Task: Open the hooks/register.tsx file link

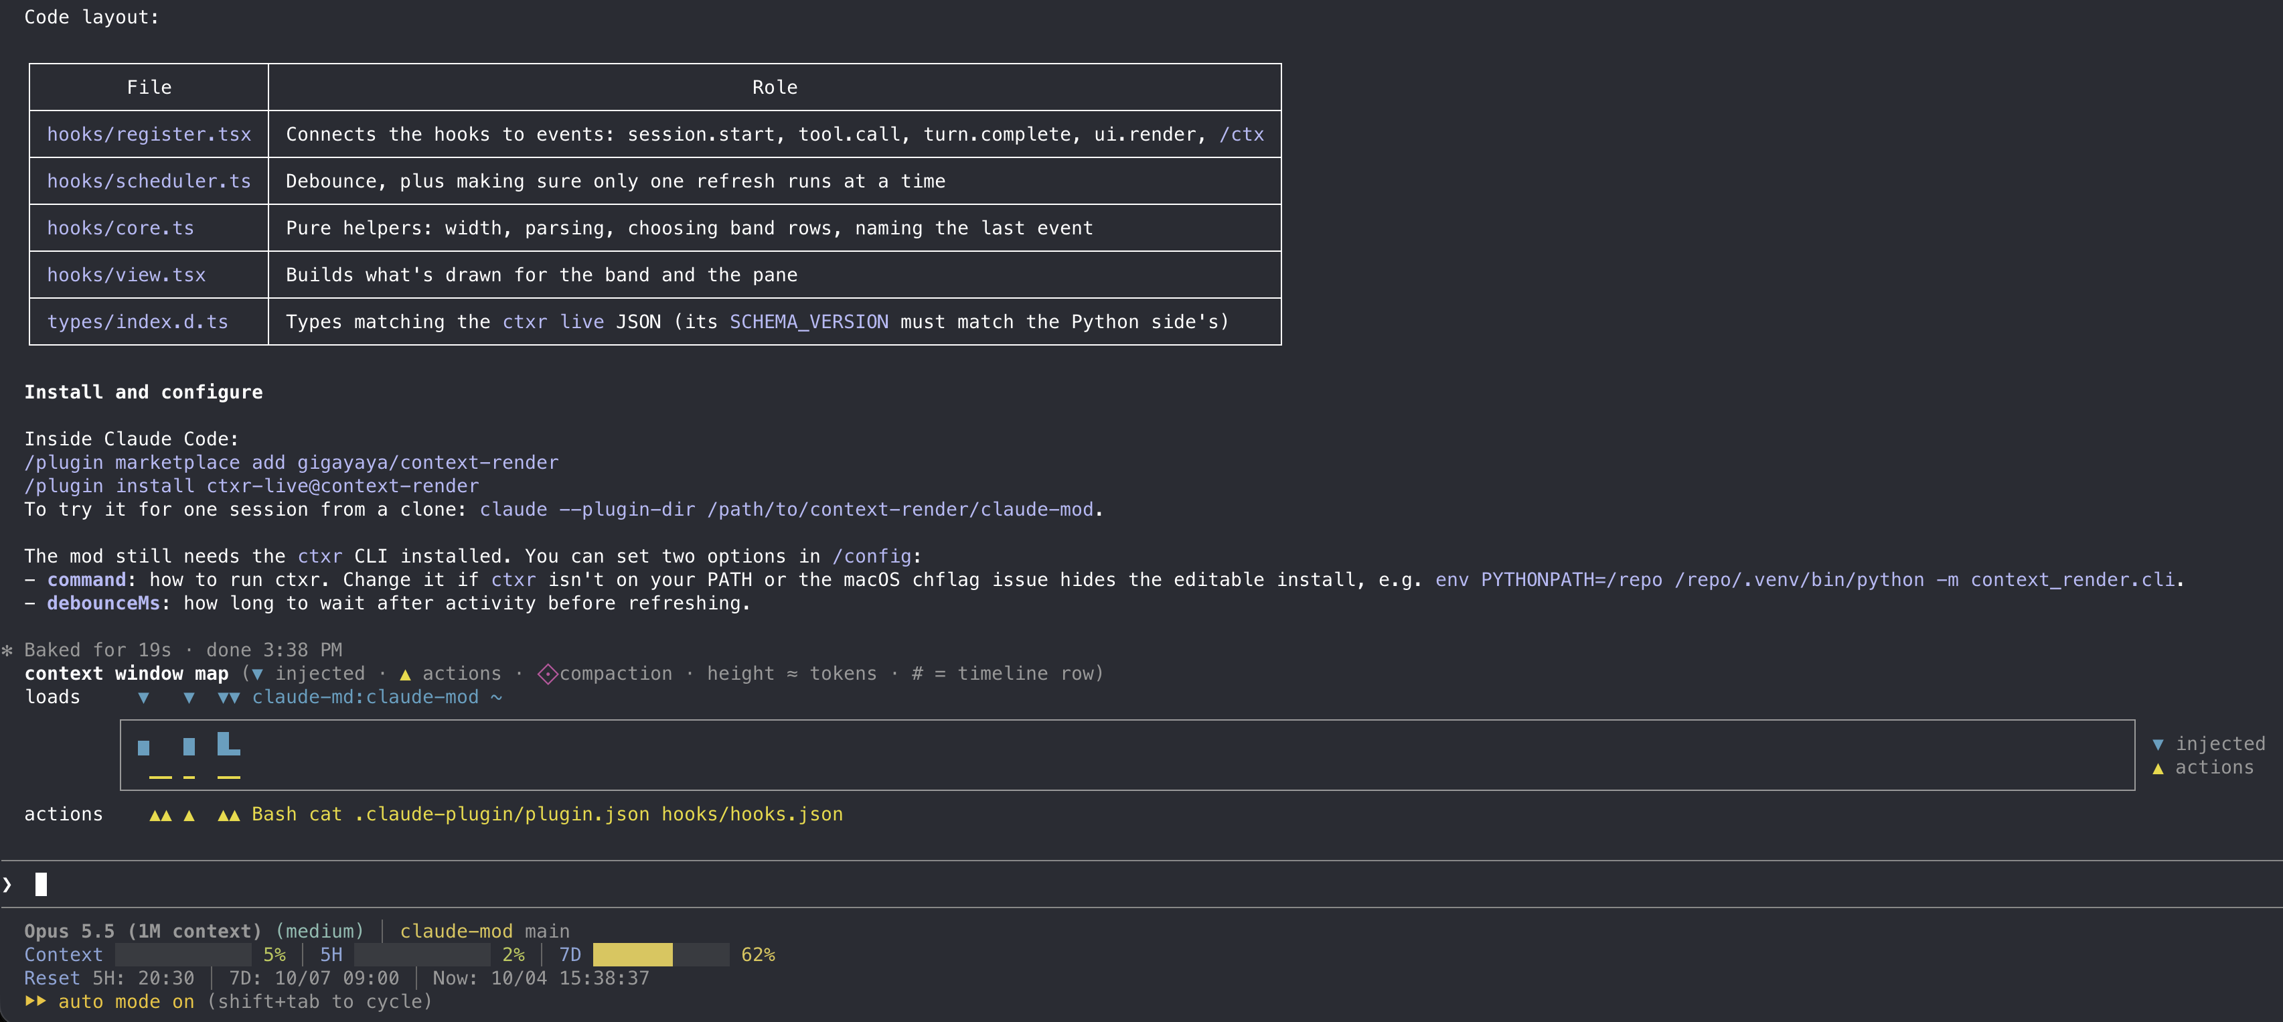Action: (149, 135)
